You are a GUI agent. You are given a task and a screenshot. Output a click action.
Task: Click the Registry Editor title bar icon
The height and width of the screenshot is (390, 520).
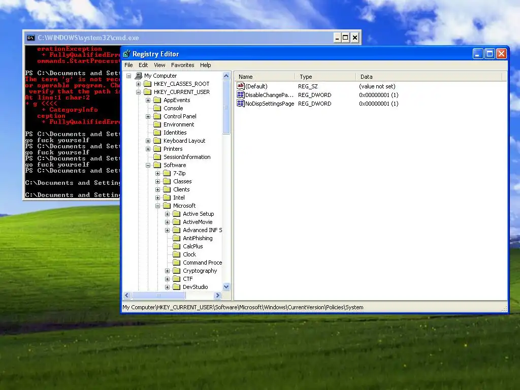pos(126,54)
